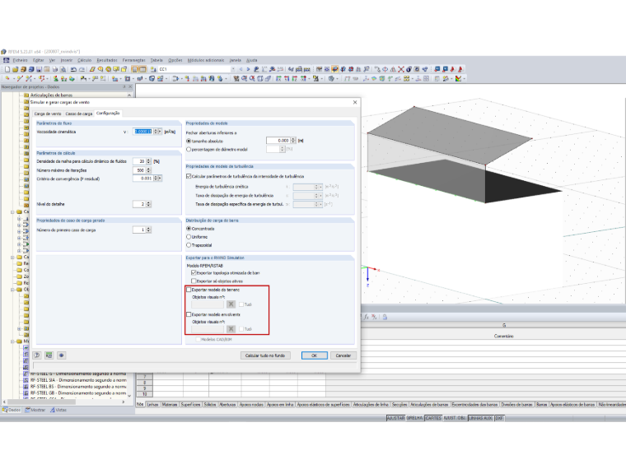Toggle 'Exportar só objetos ativos' checkbox
This screenshot has width=626, height=469.
click(x=194, y=281)
